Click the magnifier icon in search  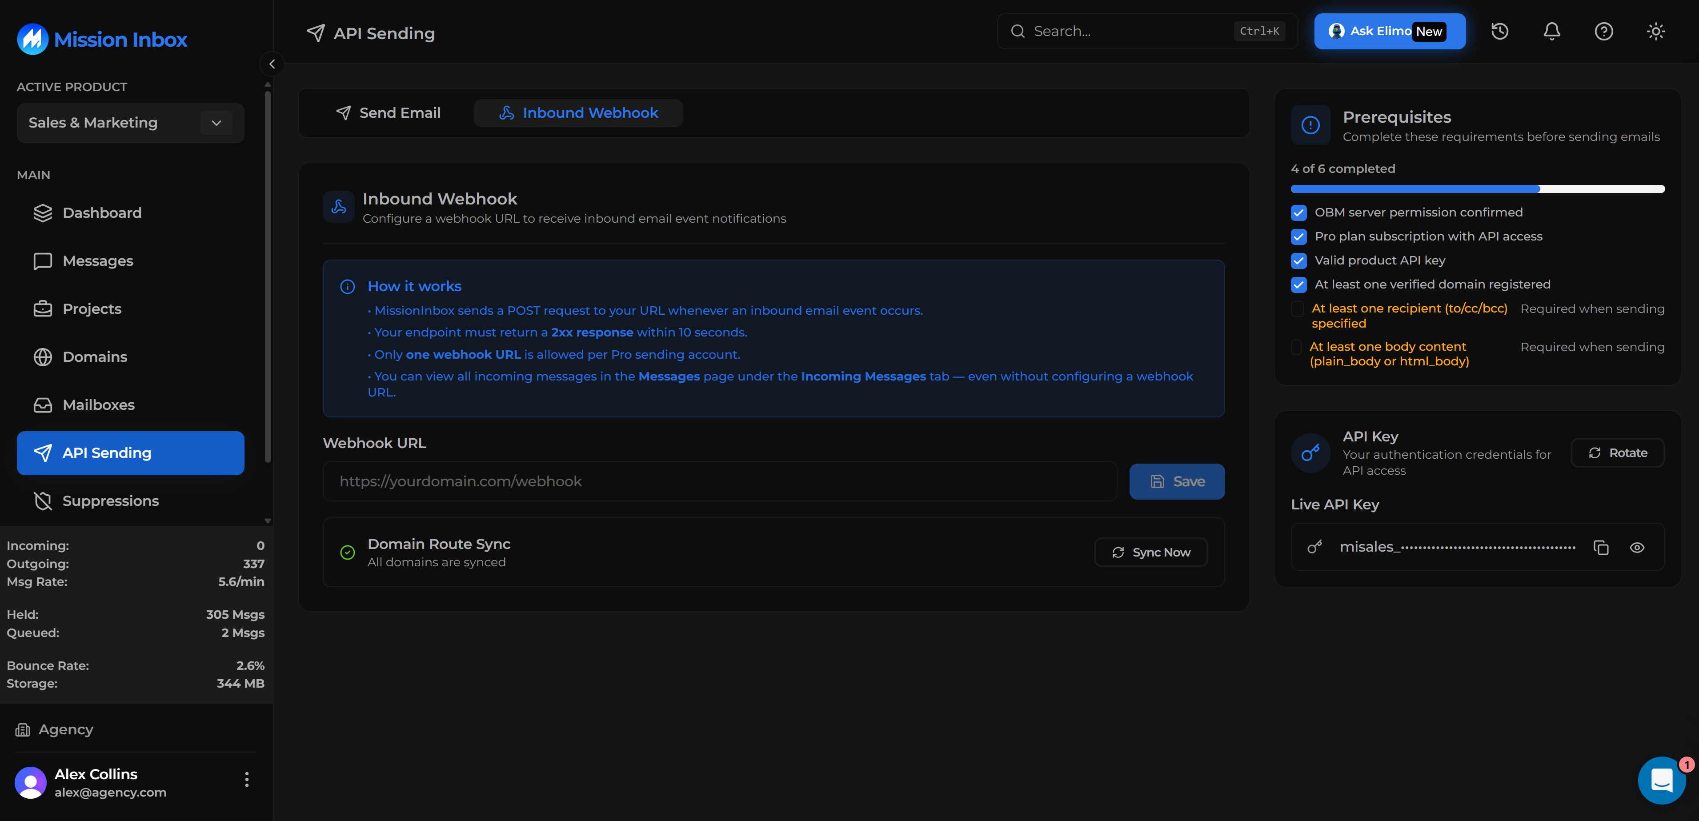coord(1018,31)
